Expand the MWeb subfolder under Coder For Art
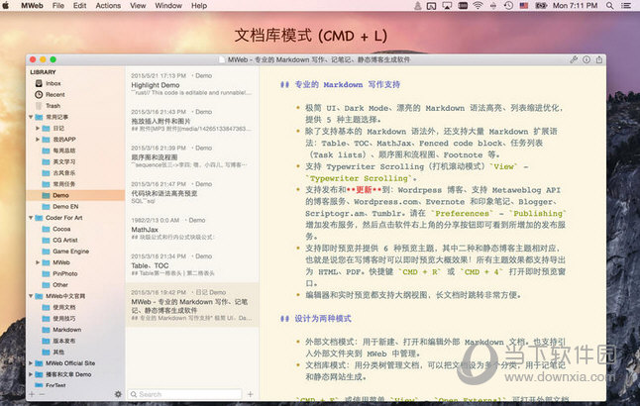640x406 pixels. point(38,262)
